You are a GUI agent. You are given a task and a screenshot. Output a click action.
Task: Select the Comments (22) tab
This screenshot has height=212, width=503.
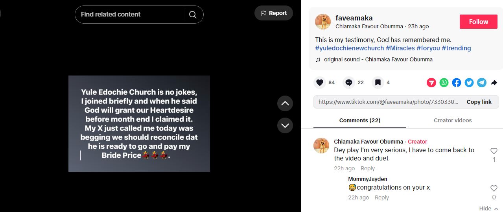359,120
